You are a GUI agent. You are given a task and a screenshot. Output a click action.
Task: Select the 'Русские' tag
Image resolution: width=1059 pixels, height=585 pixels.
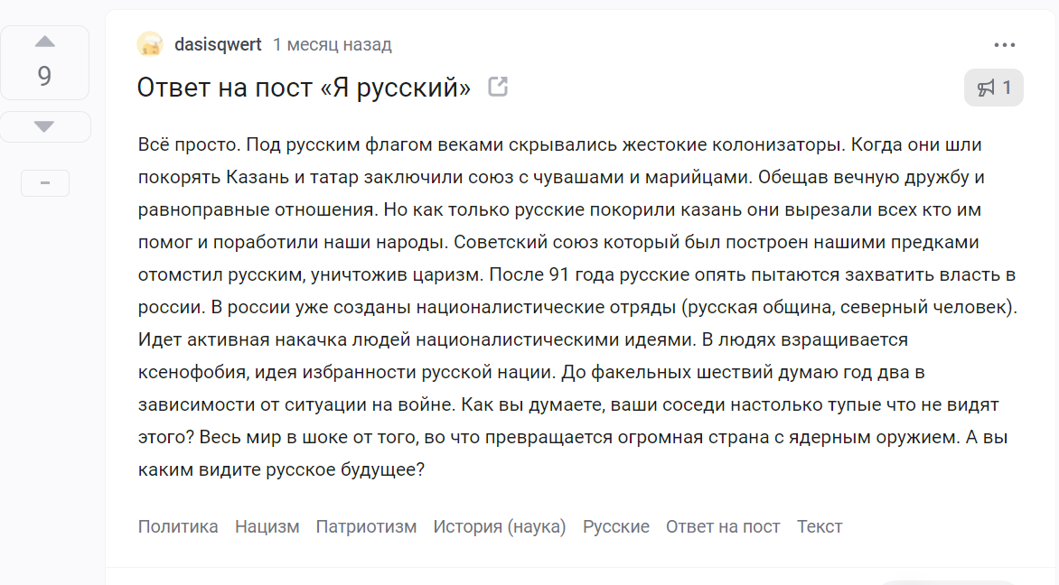pos(616,526)
